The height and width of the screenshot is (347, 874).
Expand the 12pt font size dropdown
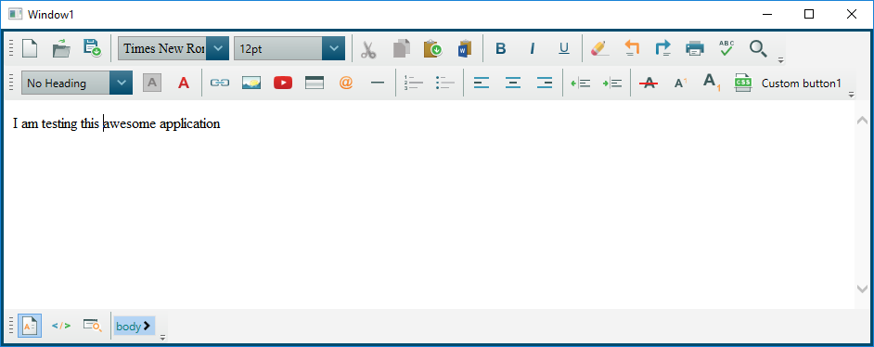click(x=333, y=48)
